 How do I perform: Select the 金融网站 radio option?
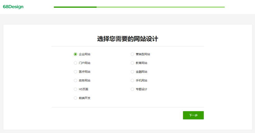click(132, 72)
